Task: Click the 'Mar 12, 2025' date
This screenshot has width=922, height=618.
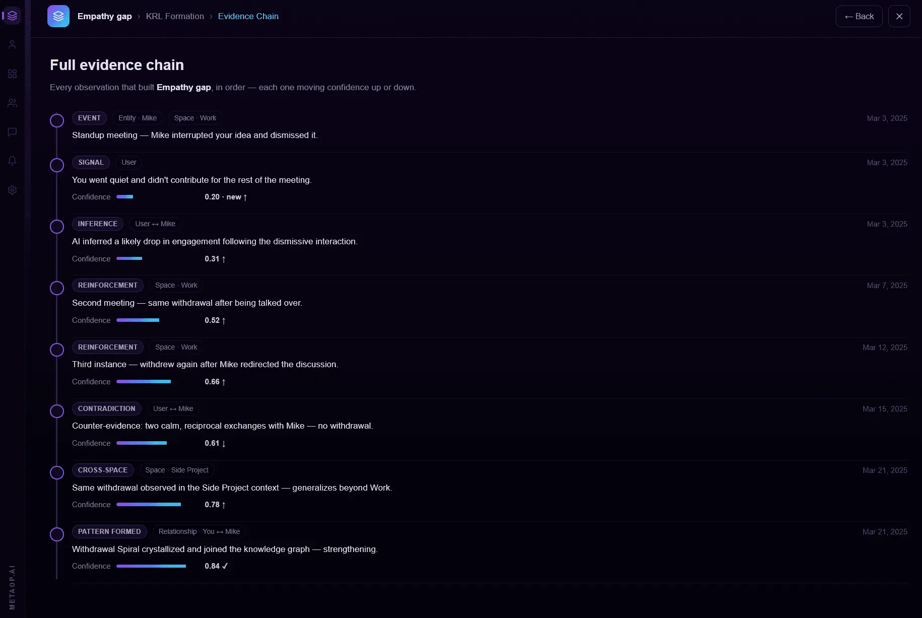Action: [885, 348]
